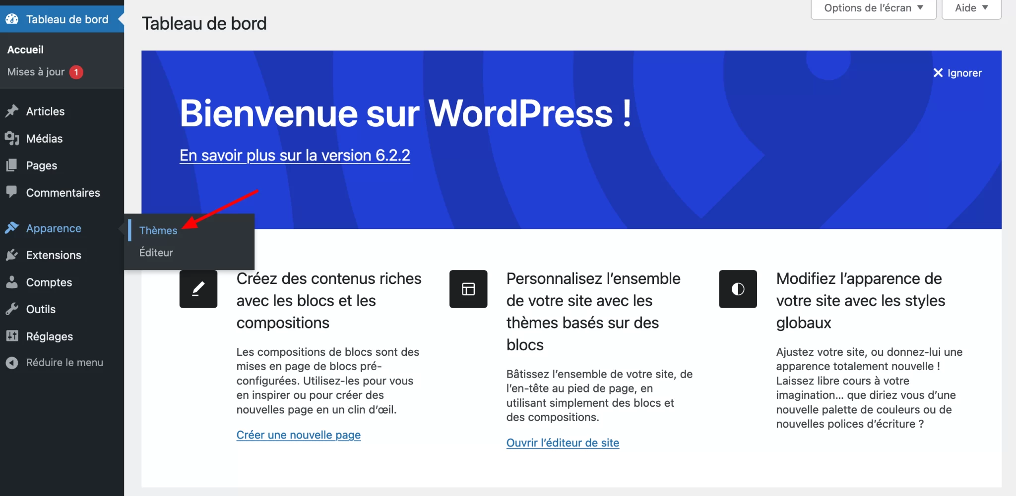Select Éditeur in the Apparence submenu
This screenshot has height=496, width=1016.
pyautogui.click(x=156, y=253)
